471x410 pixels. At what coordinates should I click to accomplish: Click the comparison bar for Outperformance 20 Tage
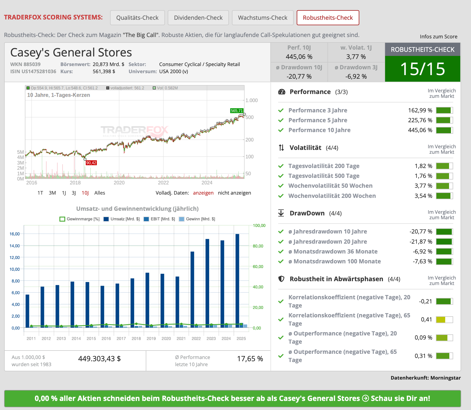(444, 338)
